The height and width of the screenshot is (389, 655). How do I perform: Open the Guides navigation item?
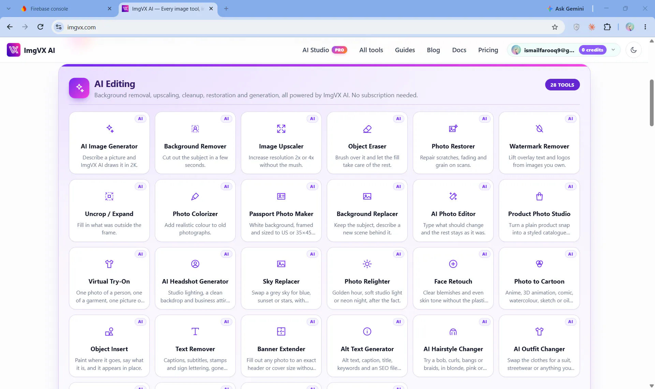point(405,50)
